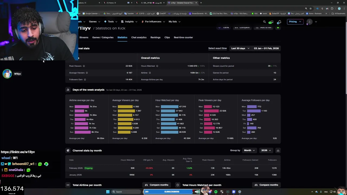Click the Add to list button

click(x=263, y=27)
